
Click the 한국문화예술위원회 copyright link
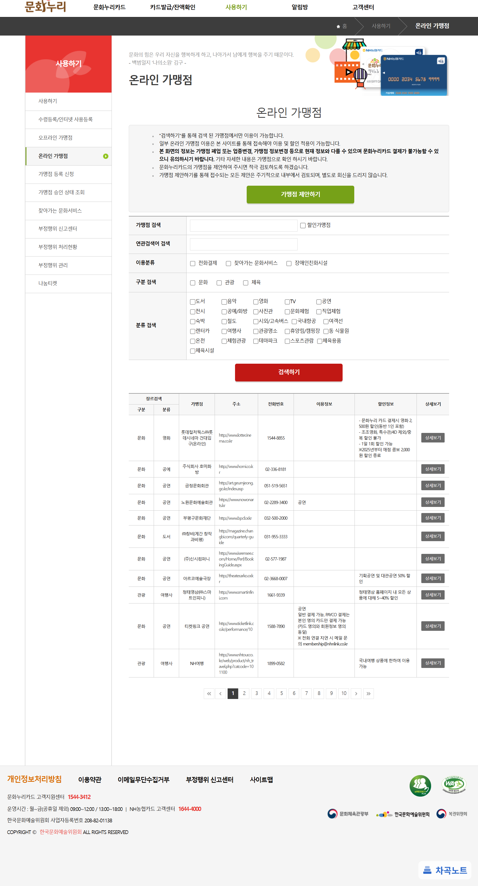pyautogui.click(x=60, y=832)
